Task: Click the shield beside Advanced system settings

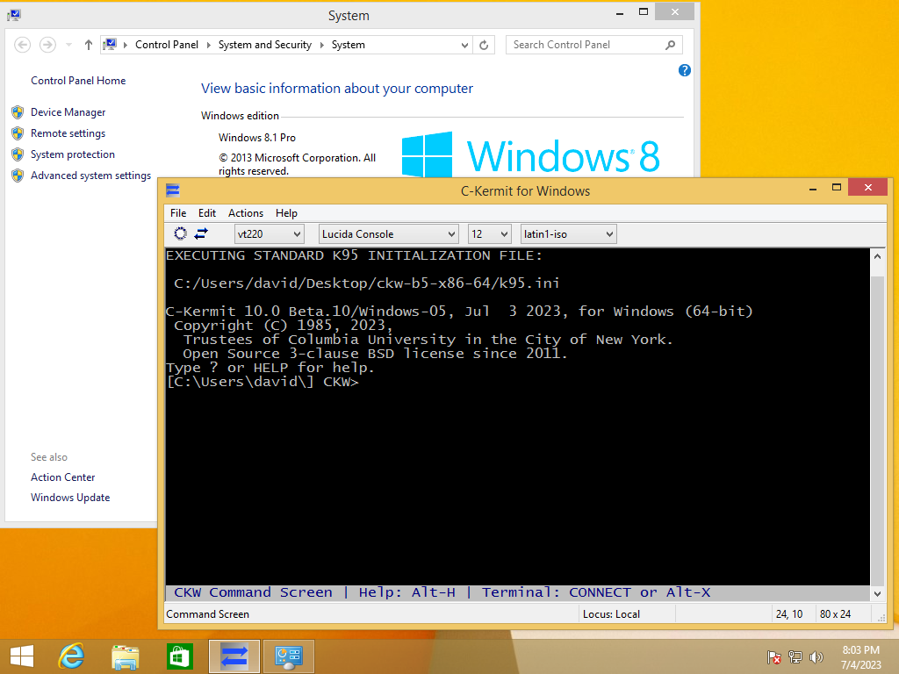Action: [18, 176]
